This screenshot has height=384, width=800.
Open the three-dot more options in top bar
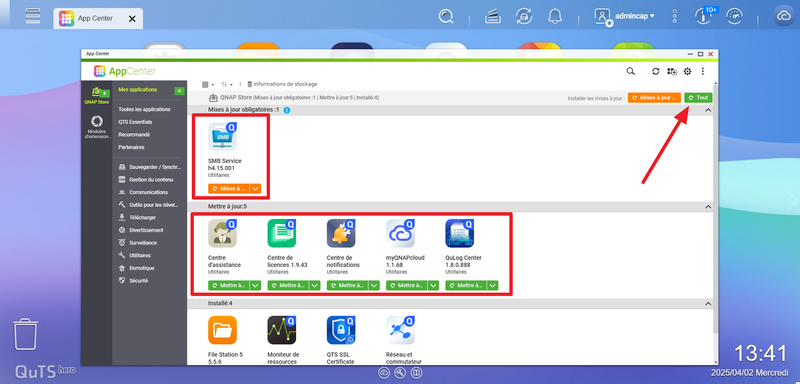point(675,16)
